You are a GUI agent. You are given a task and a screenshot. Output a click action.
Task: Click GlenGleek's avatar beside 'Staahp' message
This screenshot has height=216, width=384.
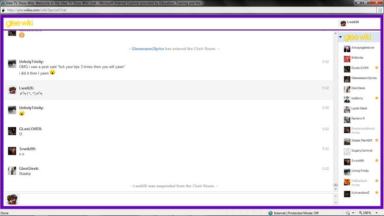tap(12, 170)
